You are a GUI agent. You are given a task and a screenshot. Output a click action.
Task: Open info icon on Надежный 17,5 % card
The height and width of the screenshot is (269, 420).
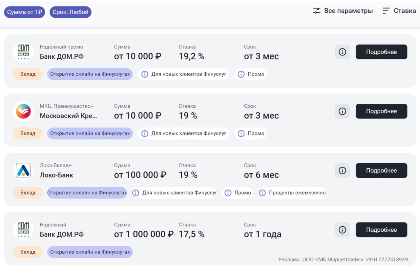[x=342, y=230]
